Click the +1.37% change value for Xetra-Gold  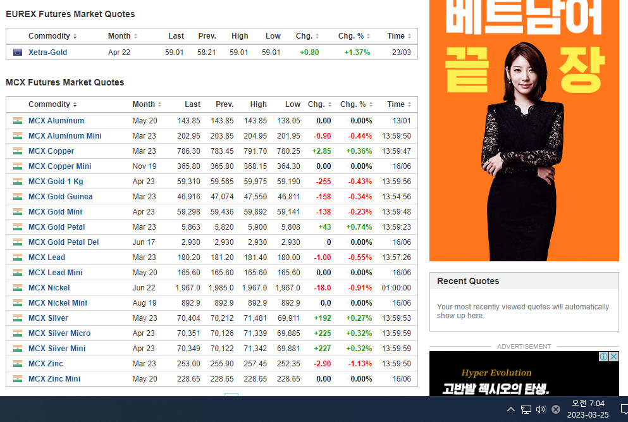point(357,53)
